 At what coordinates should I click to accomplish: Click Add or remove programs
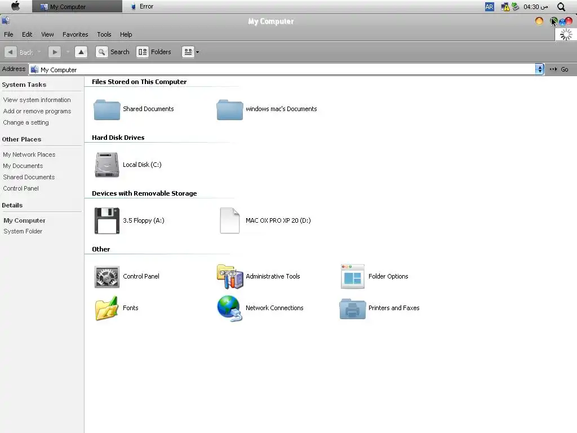[37, 111]
